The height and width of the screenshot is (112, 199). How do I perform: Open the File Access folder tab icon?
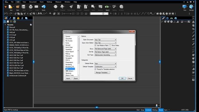click(6, 18)
